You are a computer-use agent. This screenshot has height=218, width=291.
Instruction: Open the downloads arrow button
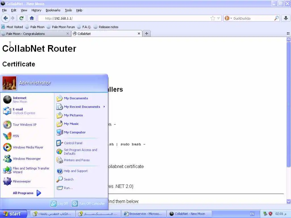286,18
